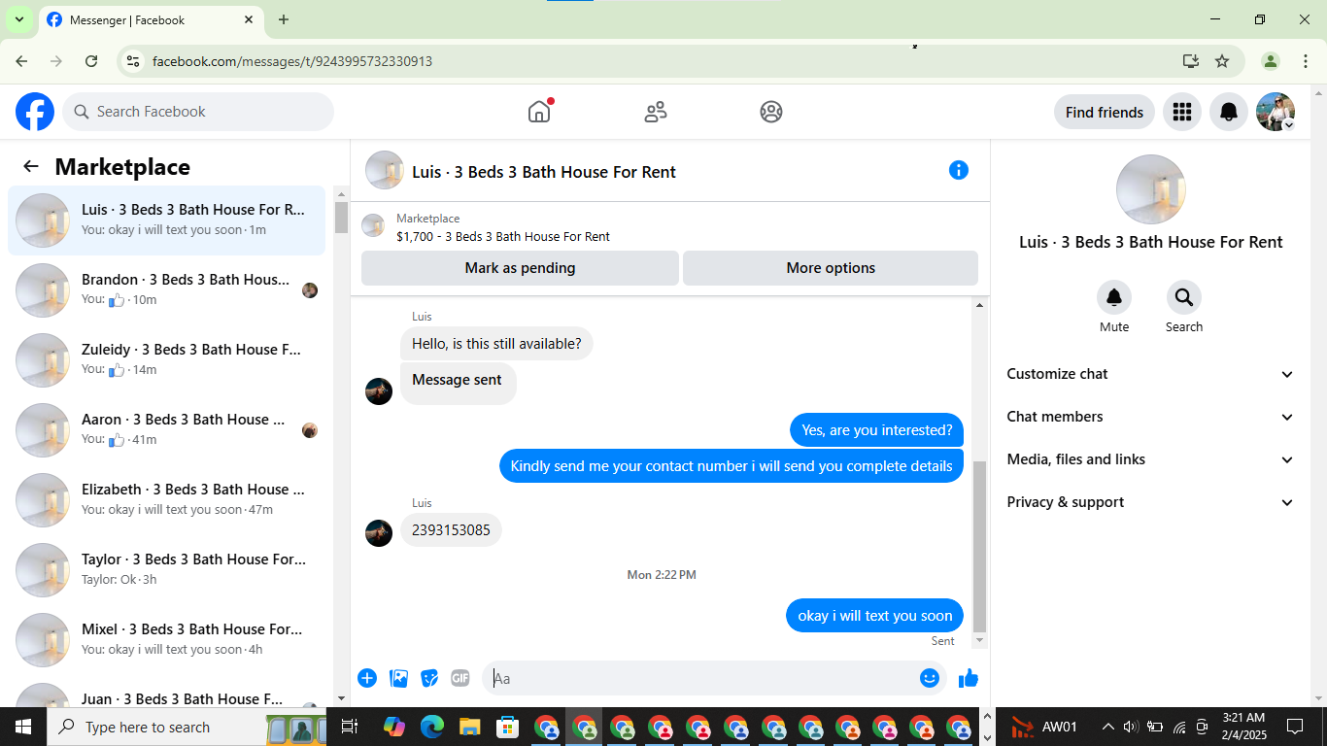Open Task View on the taskbar
This screenshot has height=746, width=1327.
pyautogui.click(x=350, y=727)
